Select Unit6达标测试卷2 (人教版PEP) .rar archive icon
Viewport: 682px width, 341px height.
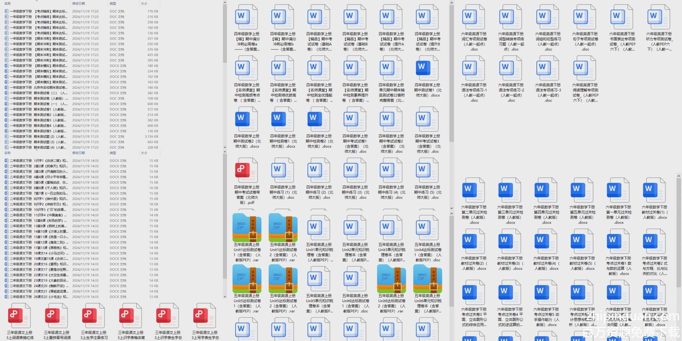pos(391,279)
